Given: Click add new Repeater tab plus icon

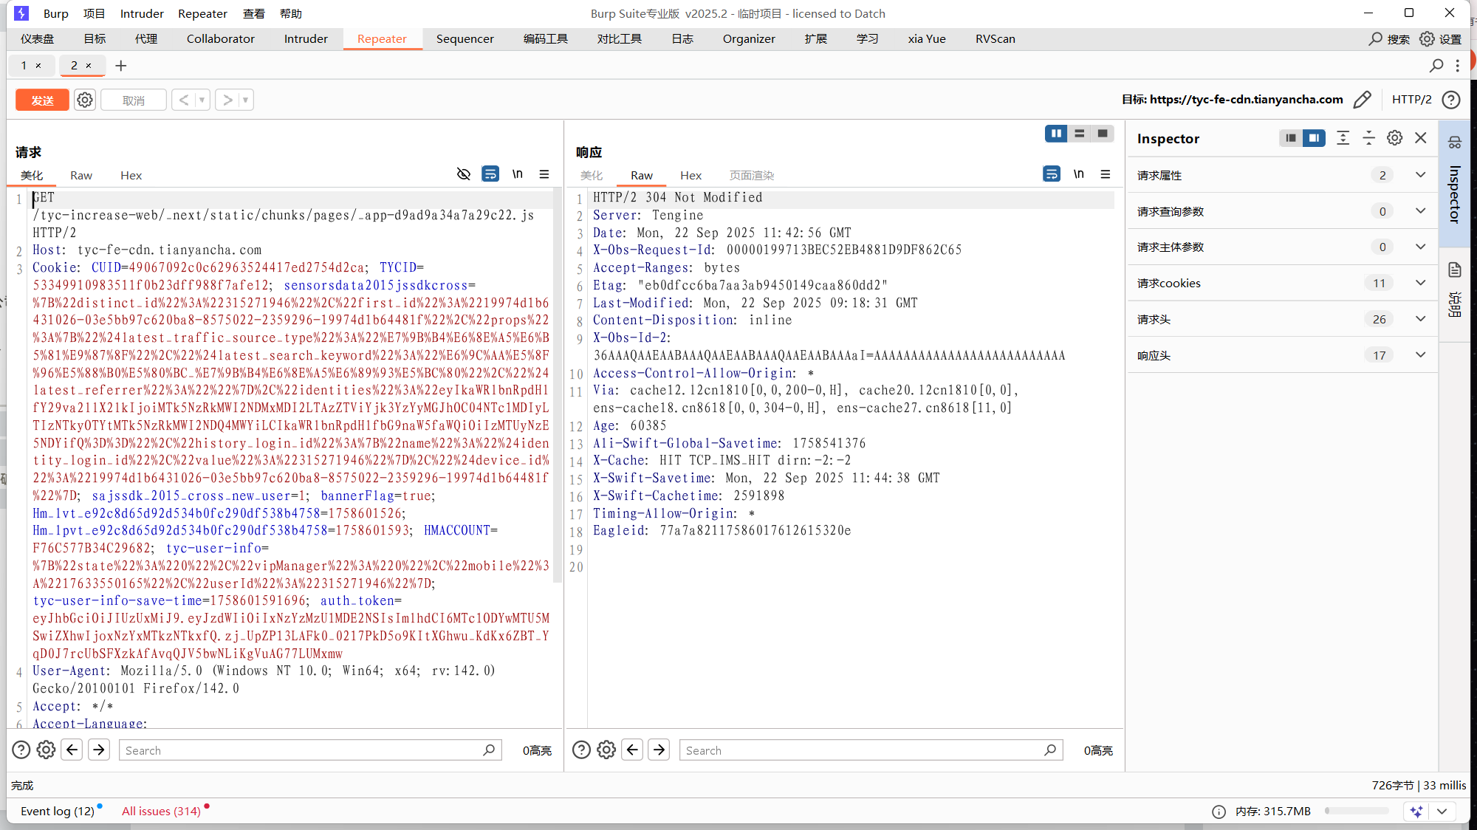Looking at the screenshot, I should [x=121, y=66].
